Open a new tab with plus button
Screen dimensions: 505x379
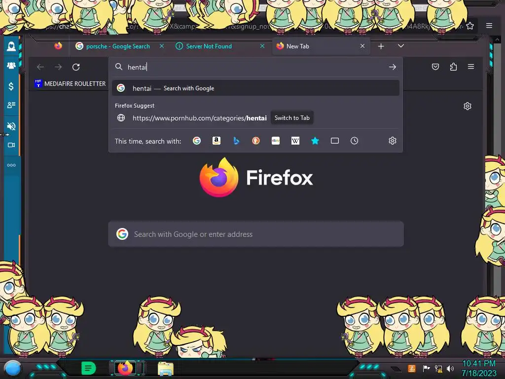381,46
